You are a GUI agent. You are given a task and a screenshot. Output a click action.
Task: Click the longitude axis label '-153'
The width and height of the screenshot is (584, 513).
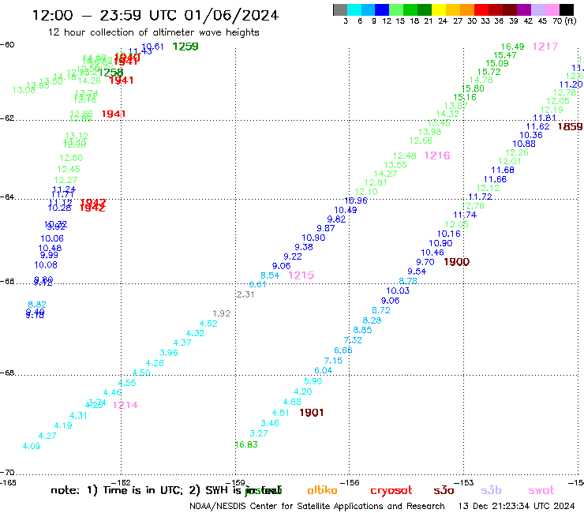(x=464, y=483)
